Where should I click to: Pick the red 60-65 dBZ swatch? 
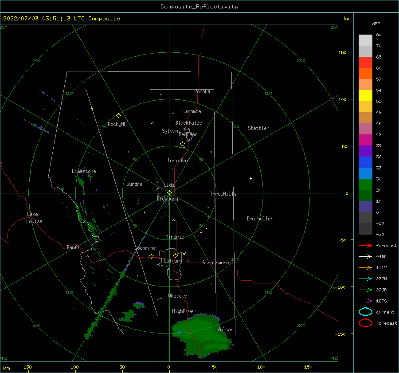click(x=365, y=62)
